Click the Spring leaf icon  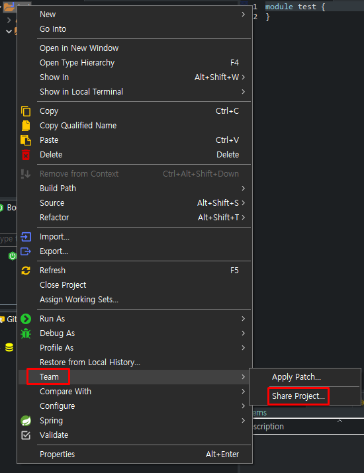(26, 421)
